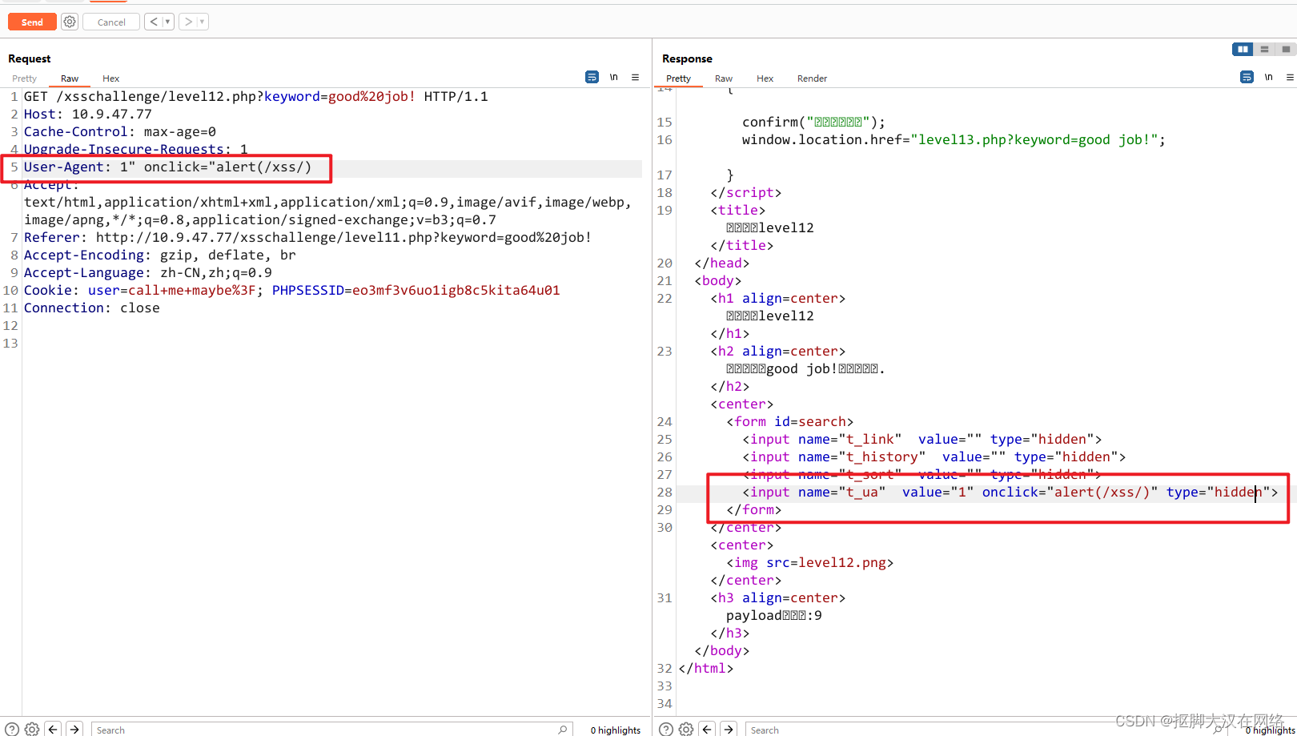The height and width of the screenshot is (736, 1297).
Task: Click the Request '0 highlights' status text
Action: click(x=616, y=730)
